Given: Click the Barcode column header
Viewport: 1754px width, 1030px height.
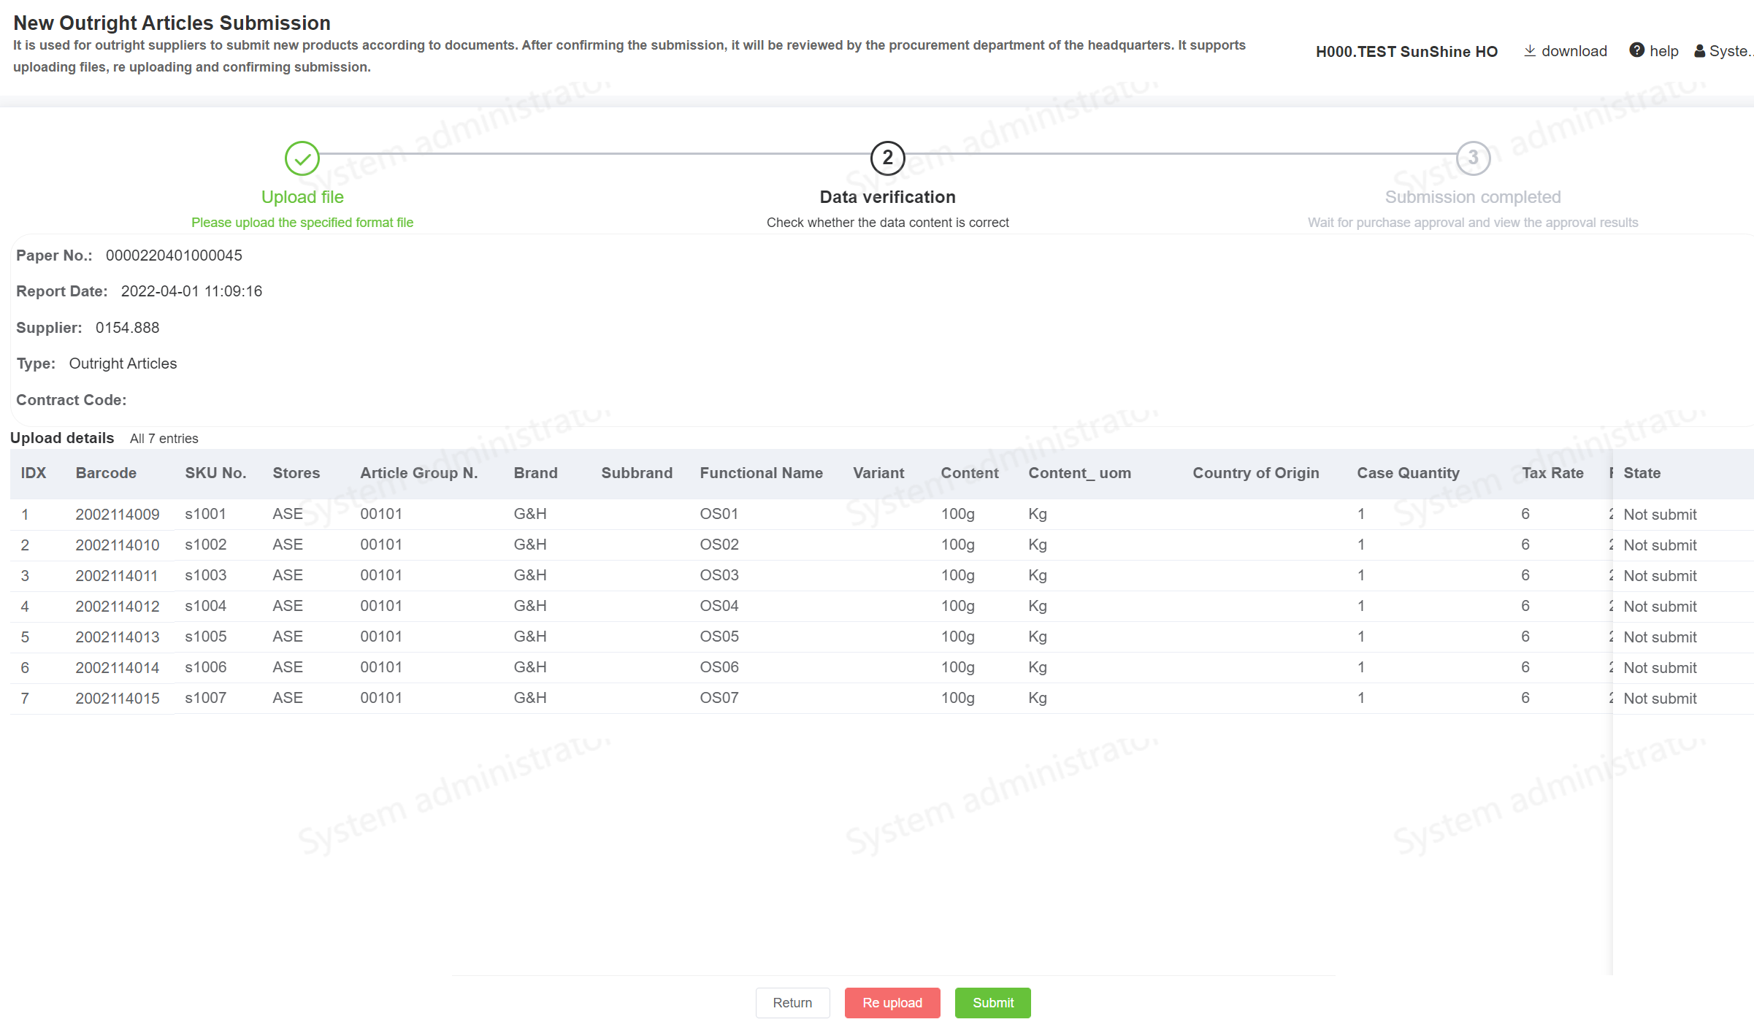Looking at the screenshot, I should point(106,473).
